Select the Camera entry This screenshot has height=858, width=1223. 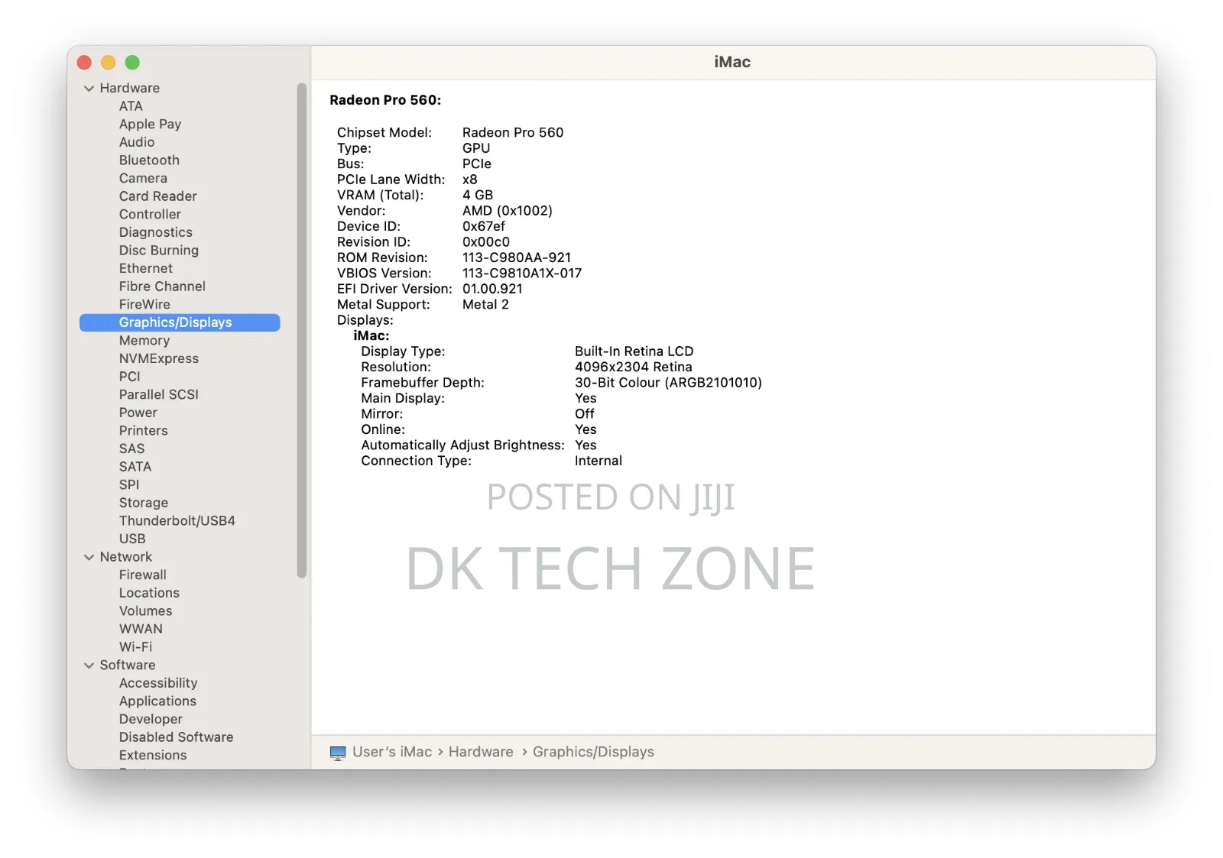pyautogui.click(x=143, y=178)
